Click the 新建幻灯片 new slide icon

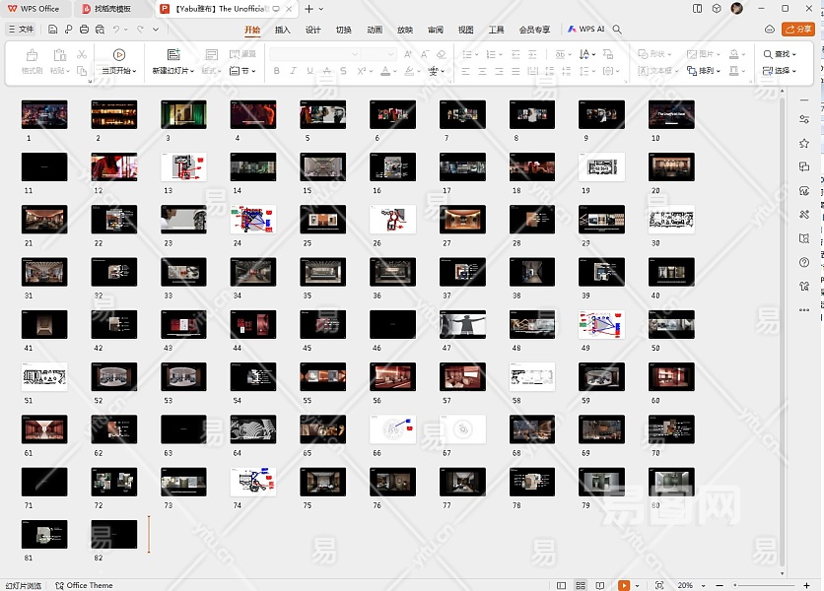click(x=173, y=55)
